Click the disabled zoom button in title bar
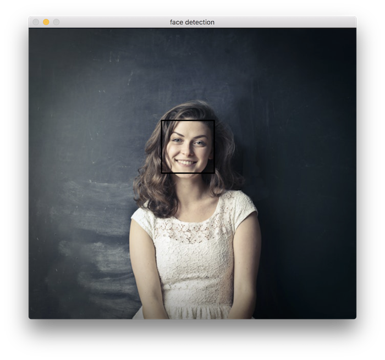This screenshot has width=385, height=360. pyautogui.click(x=56, y=22)
